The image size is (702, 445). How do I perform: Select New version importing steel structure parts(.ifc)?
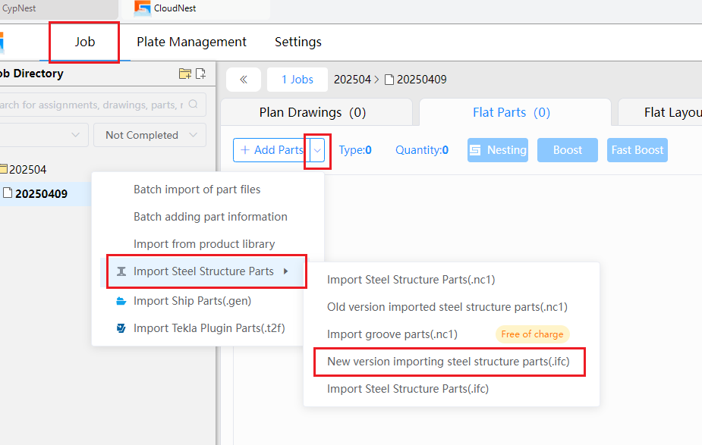[x=449, y=362]
